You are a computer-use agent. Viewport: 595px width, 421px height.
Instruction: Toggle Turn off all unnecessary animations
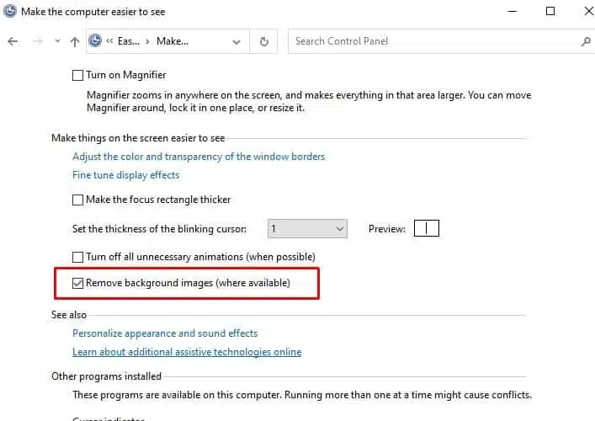coord(78,256)
